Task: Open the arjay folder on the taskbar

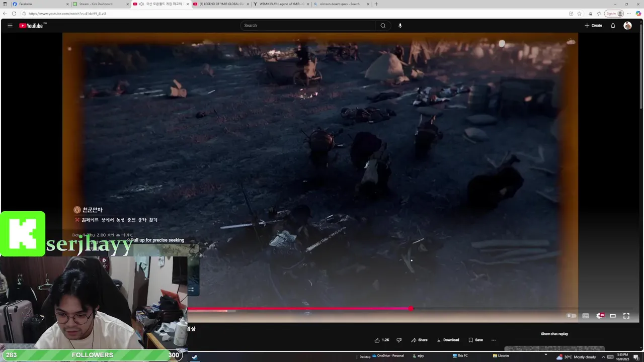Action: pos(418,356)
